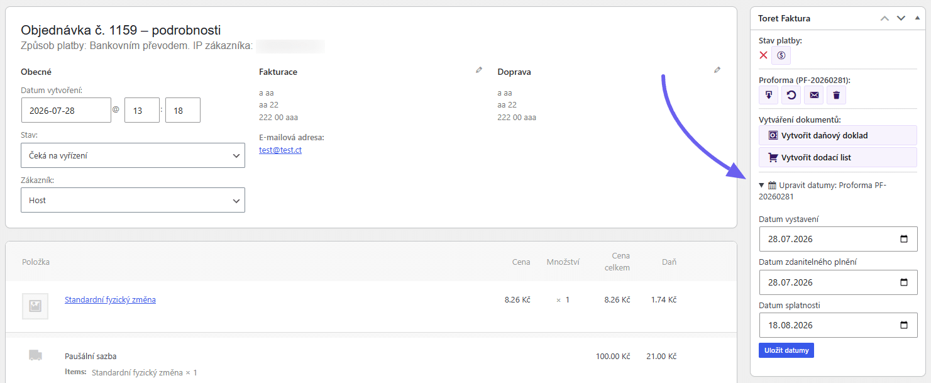The image size is (931, 383).
Task: Open calendar picker for Datum vystavení
Action: [x=904, y=239]
